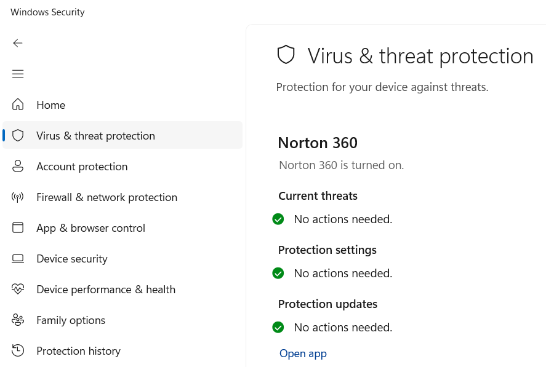The height and width of the screenshot is (367, 546).
Task: Click the large shield beside the page title
Action: (286, 54)
